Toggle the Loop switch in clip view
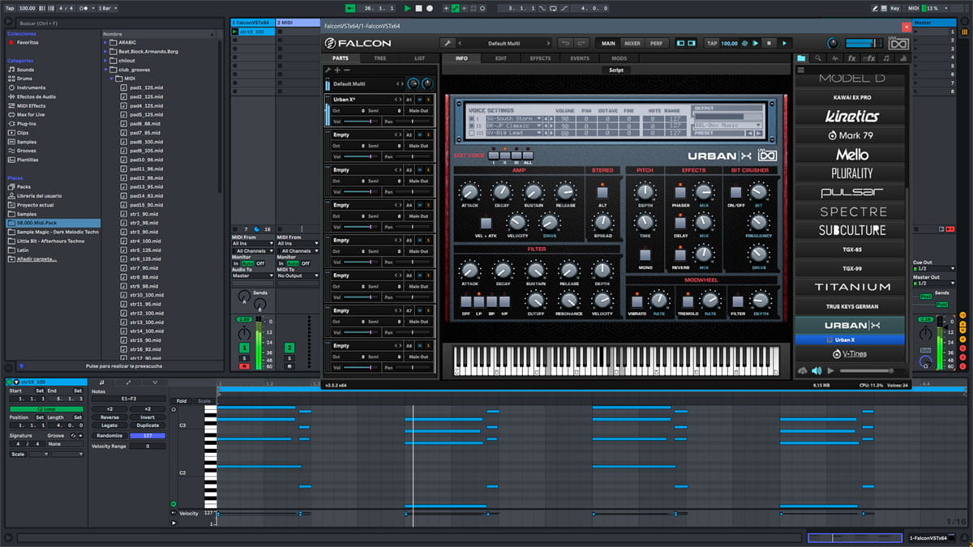The height and width of the screenshot is (547, 973). [x=45, y=409]
